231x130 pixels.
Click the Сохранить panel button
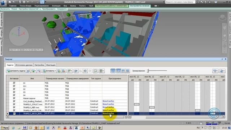[x=62, y=9]
